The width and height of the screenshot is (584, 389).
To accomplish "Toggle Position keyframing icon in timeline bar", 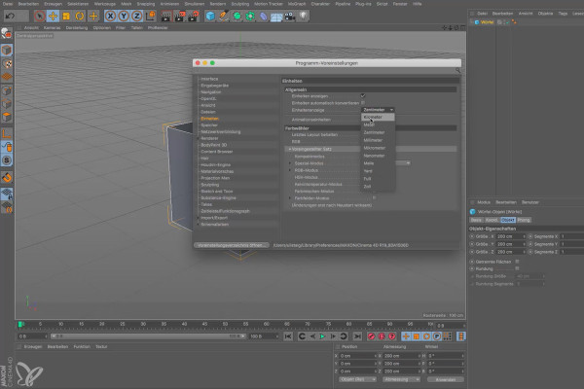I will coord(406,336).
